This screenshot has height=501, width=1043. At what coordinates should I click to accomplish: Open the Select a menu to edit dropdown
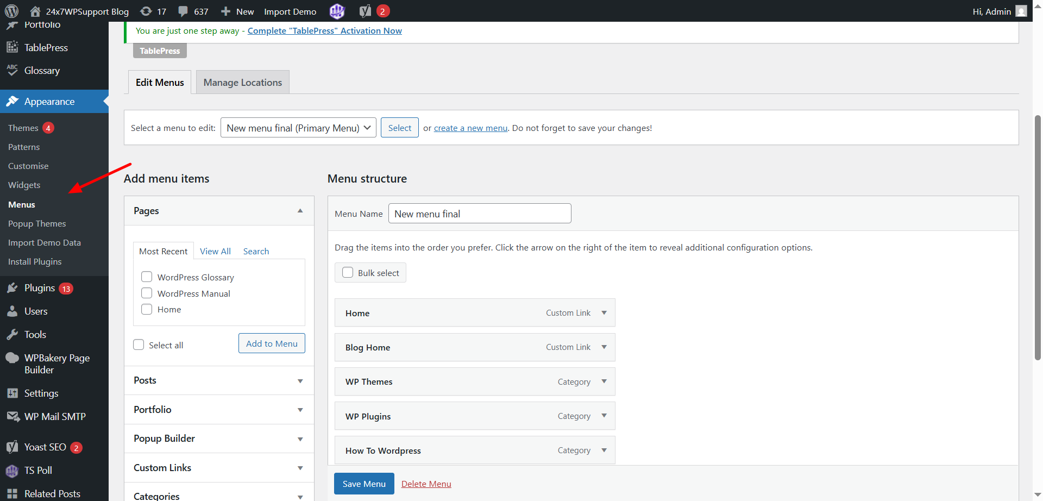click(x=298, y=128)
